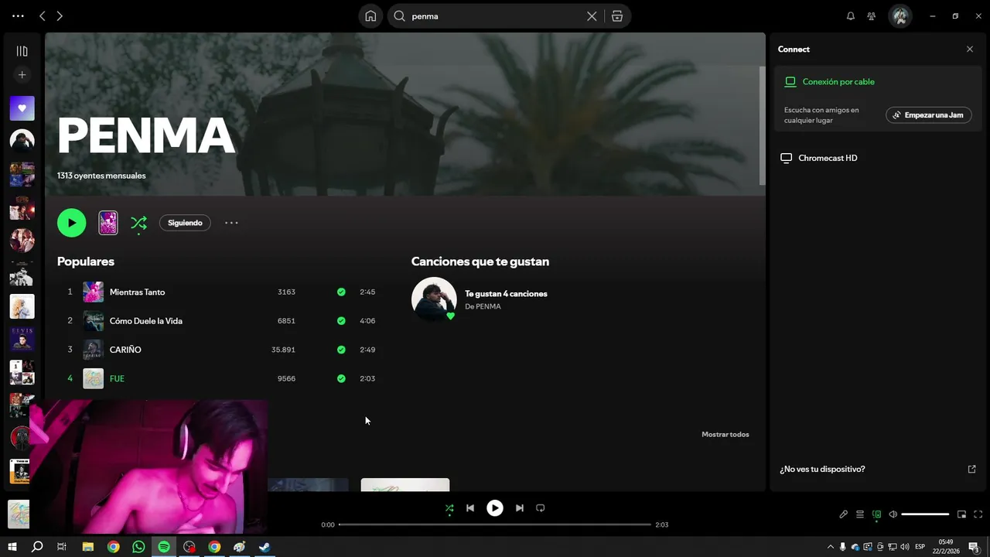Image resolution: width=990 pixels, height=557 pixels.
Task: Open the notifications bell
Action: (851, 16)
